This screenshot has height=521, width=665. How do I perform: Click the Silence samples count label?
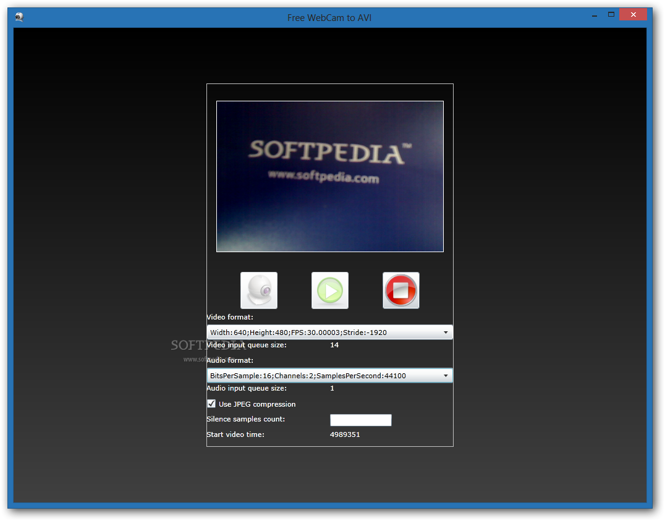point(245,419)
